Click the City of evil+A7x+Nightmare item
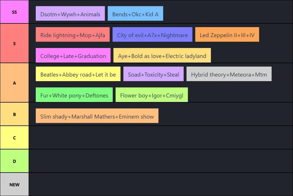Image resolution: width=293 pixels, height=196 pixels. [x=152, y=35]
